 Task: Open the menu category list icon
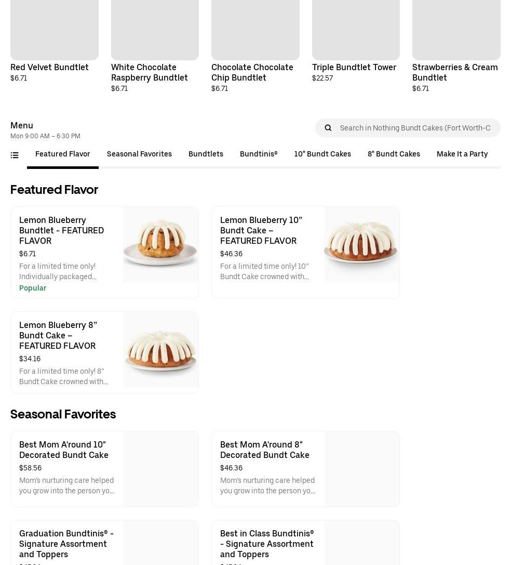(x=15, y=155)
